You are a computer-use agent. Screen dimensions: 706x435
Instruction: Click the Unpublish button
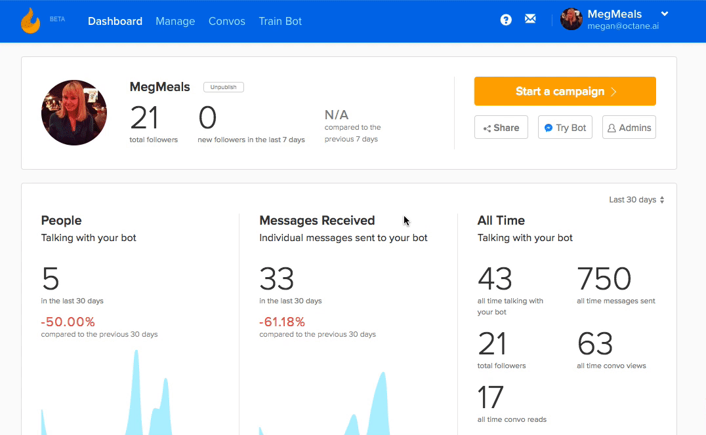[x=223, y=87]
